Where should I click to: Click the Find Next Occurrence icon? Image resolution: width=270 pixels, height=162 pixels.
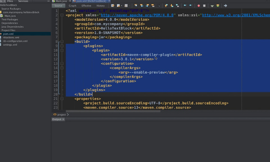[x=147, y=6]
